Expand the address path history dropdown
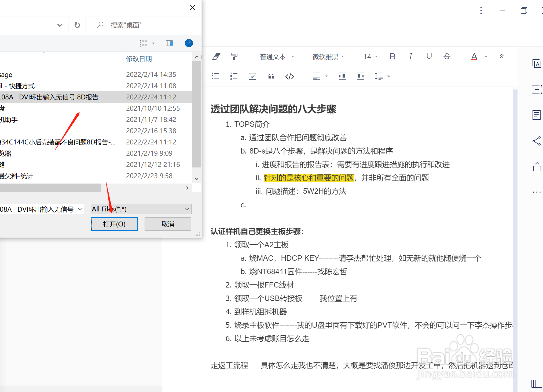 click(60, 25)
